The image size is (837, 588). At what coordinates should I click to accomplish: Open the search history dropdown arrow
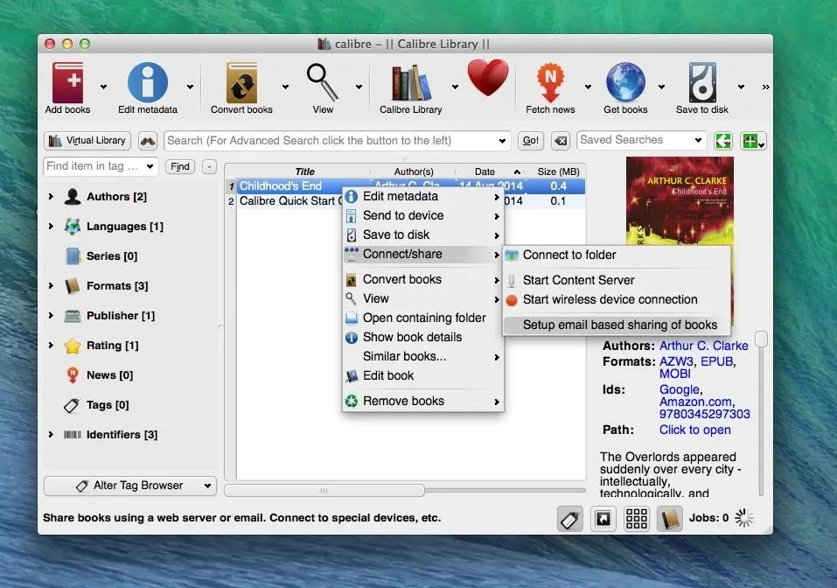502,141
